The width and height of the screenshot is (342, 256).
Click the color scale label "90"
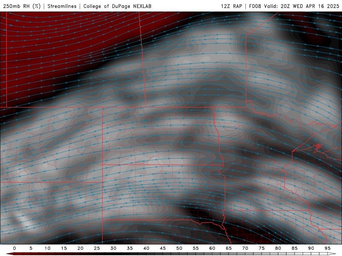(x=311, y=248)
